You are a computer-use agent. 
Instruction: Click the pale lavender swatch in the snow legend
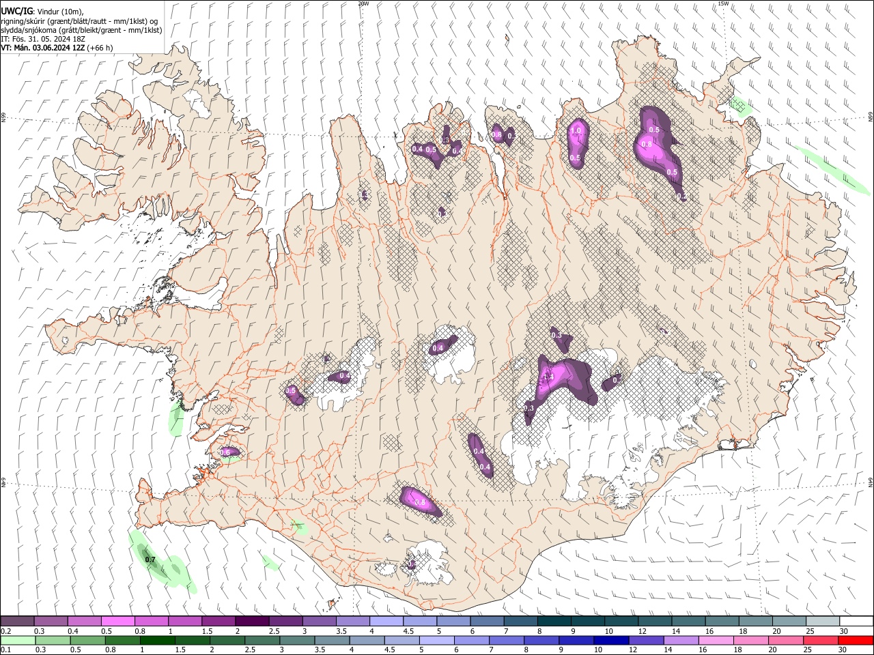386,622
